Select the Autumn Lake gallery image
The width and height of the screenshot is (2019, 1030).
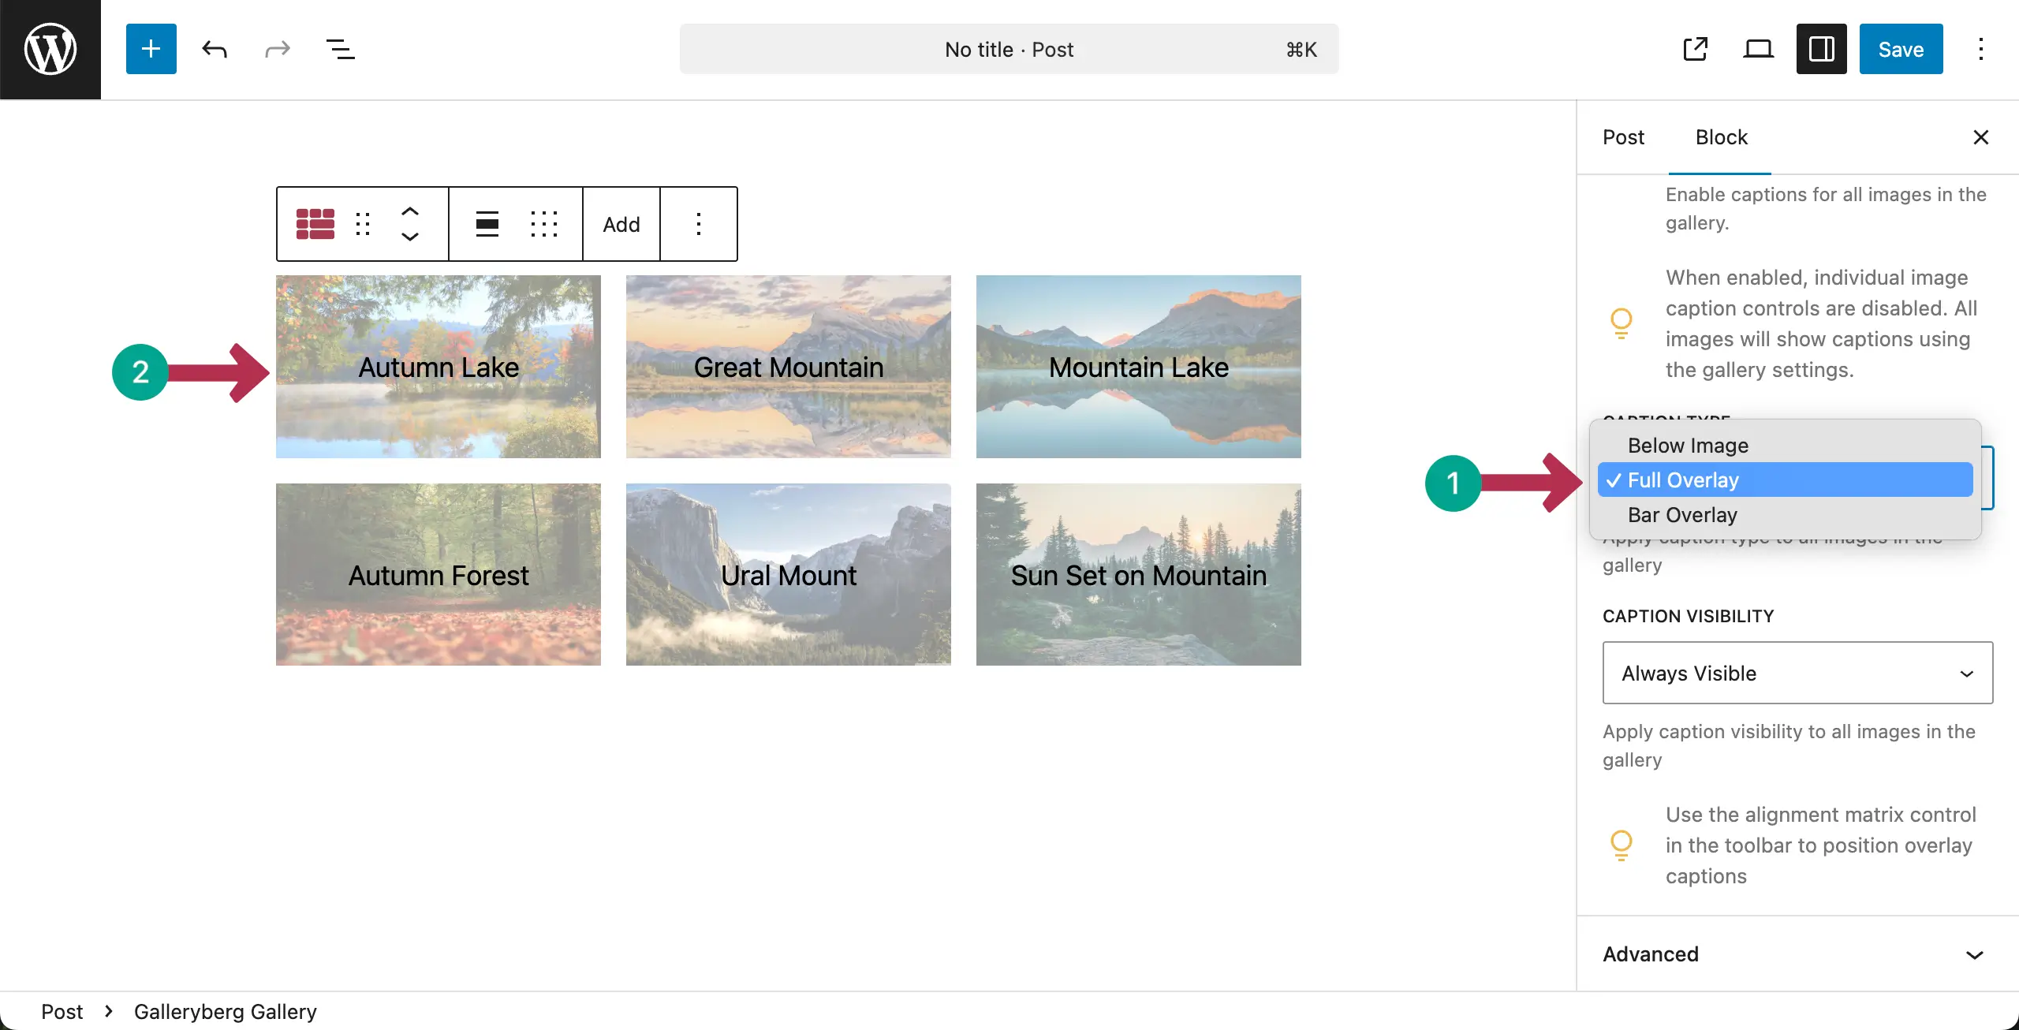click(439, 367)
